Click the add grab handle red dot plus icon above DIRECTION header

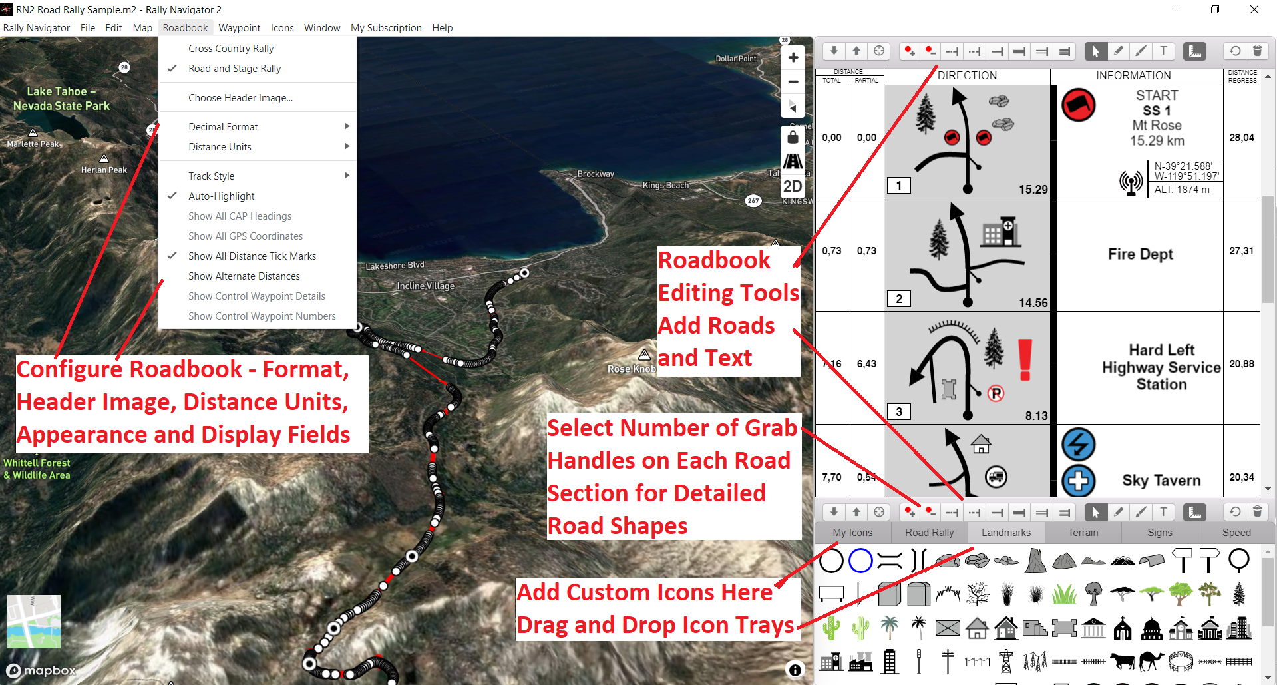point(909,51)
